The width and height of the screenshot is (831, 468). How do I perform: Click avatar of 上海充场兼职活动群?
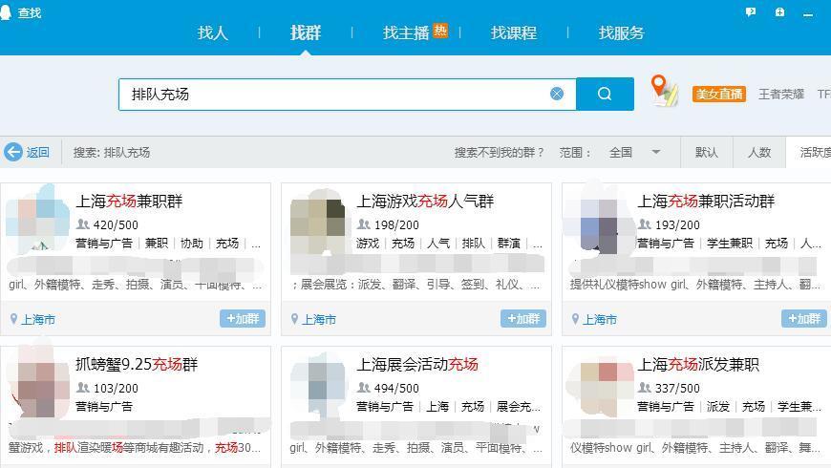pos(599,219)
